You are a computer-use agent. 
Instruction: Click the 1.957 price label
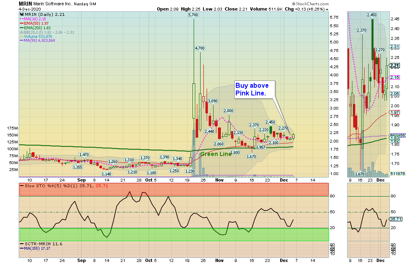tap(261, 147)
